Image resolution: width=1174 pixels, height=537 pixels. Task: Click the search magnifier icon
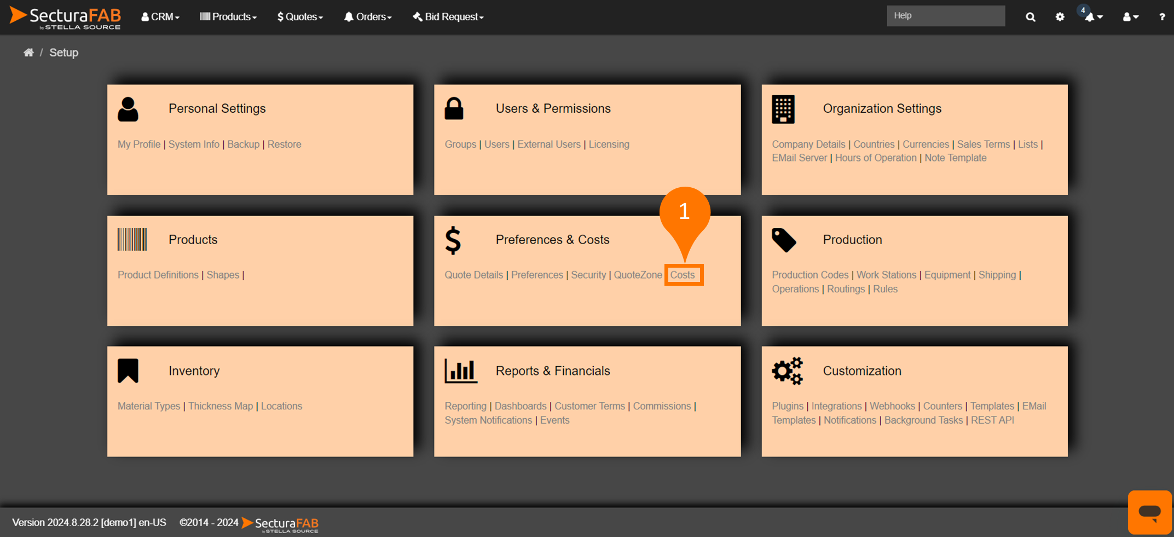click(x=1030, y=17)
